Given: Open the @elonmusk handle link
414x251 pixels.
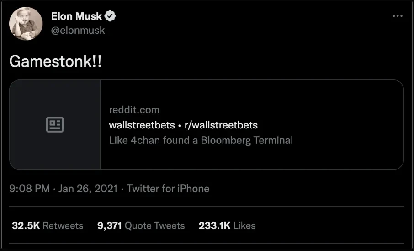Looking at the screenshot, I should [x=78, y=30].
